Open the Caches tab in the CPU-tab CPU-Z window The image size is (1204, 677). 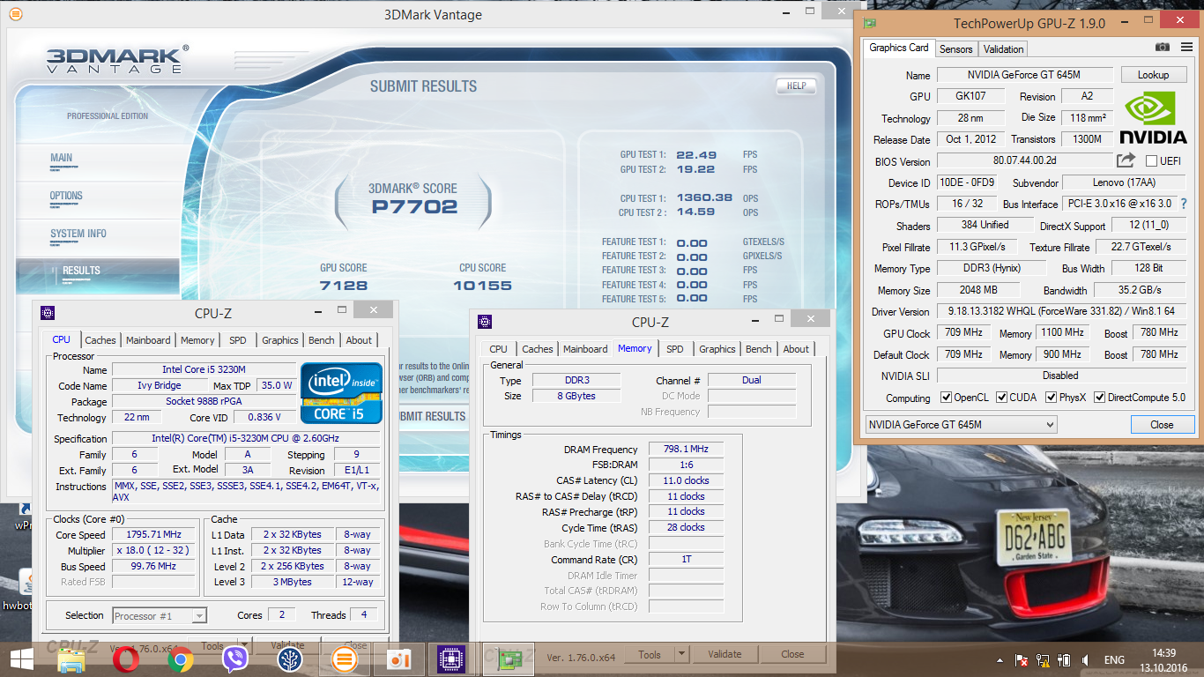coord(100,340)
